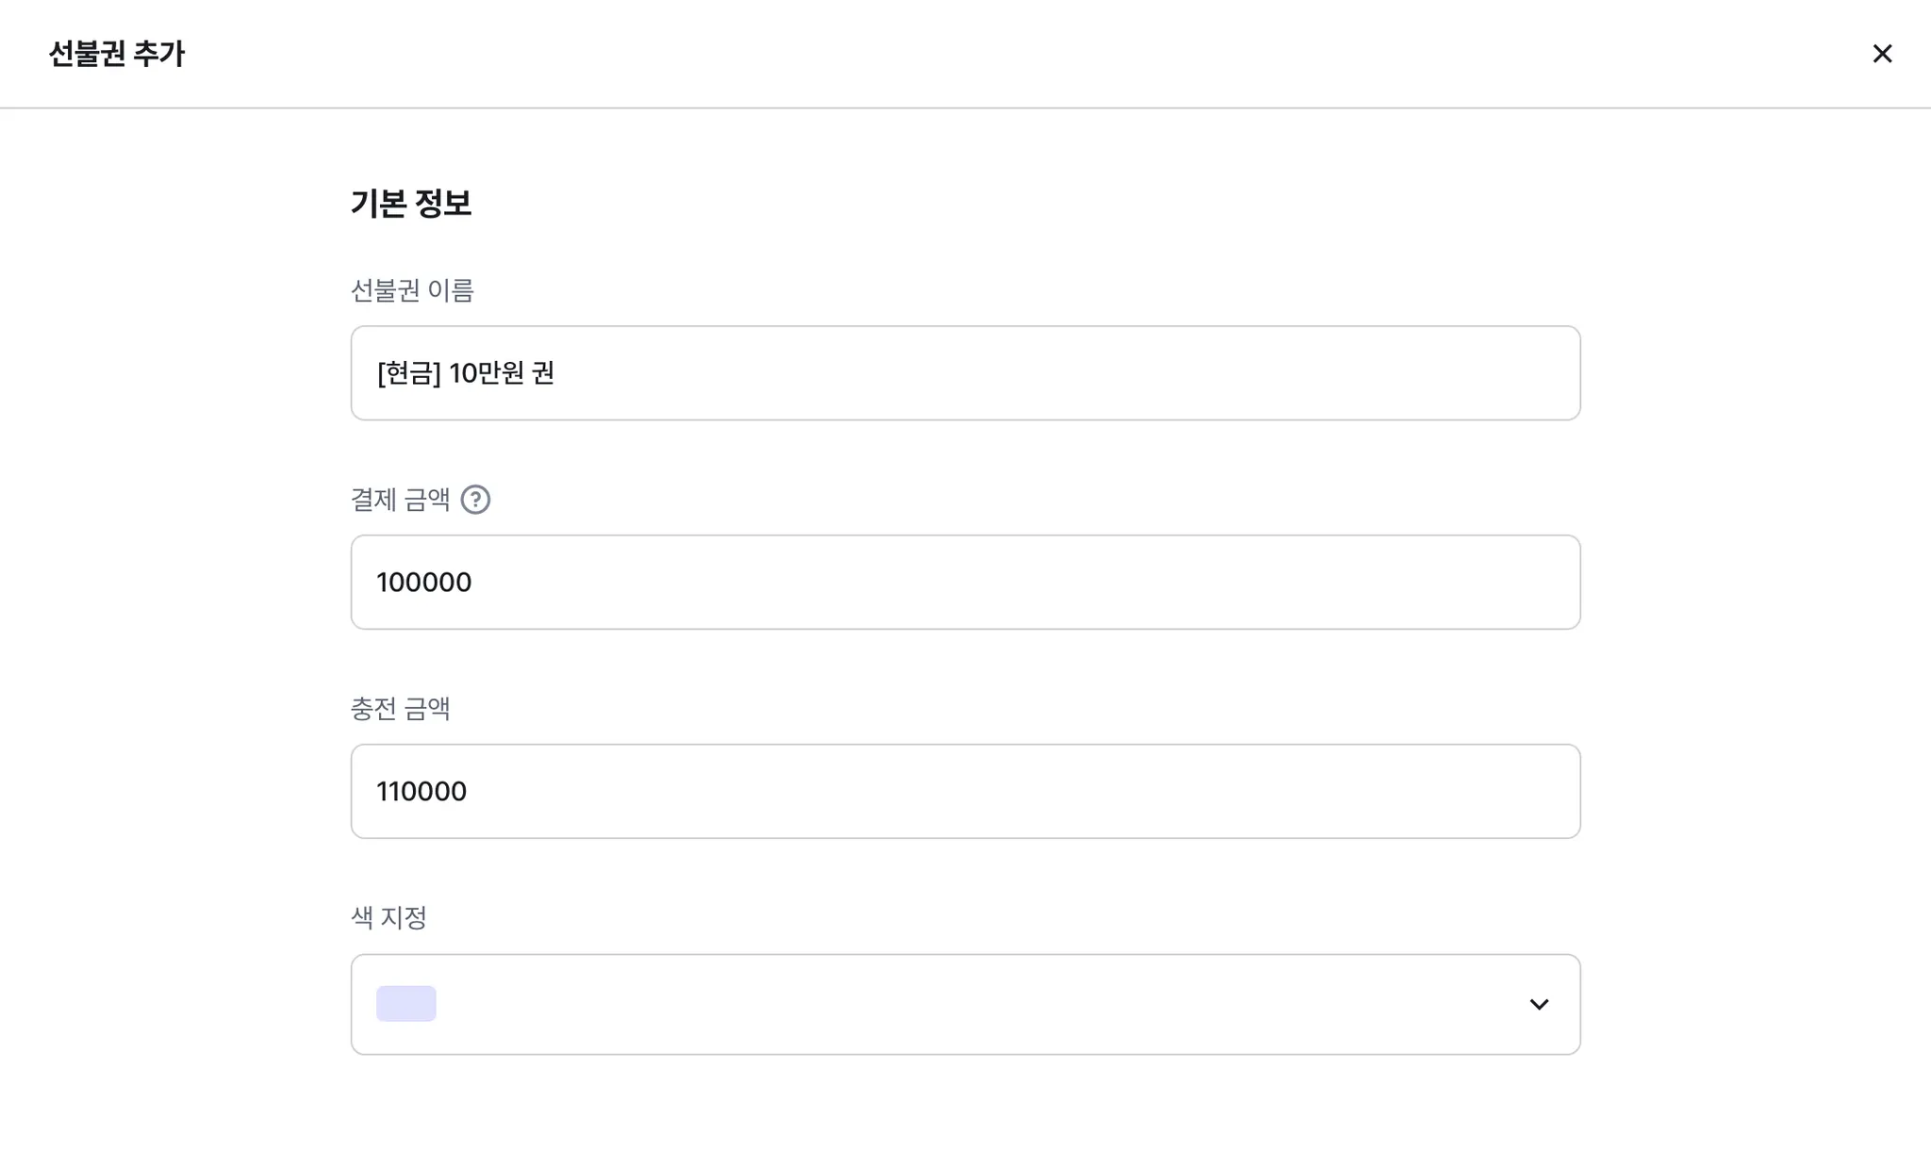Click the 색 지정 label
The height and width of the screenshot is (1167, 1931).
[x=388, y=917]
